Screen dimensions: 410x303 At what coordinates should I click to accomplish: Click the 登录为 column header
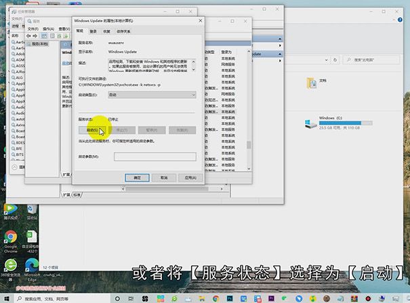[x=226, y=52]
